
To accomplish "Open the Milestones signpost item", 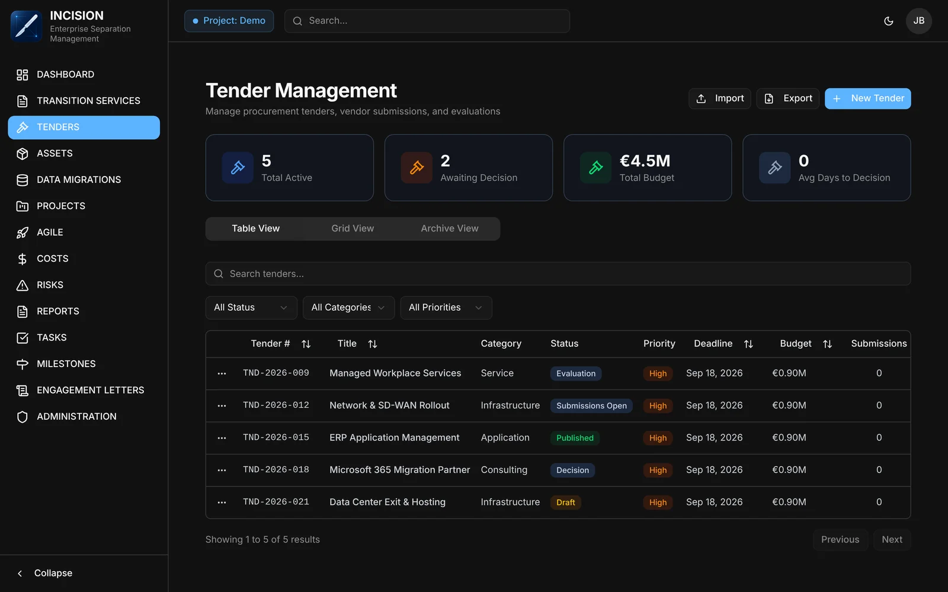I will click(84, 364).
